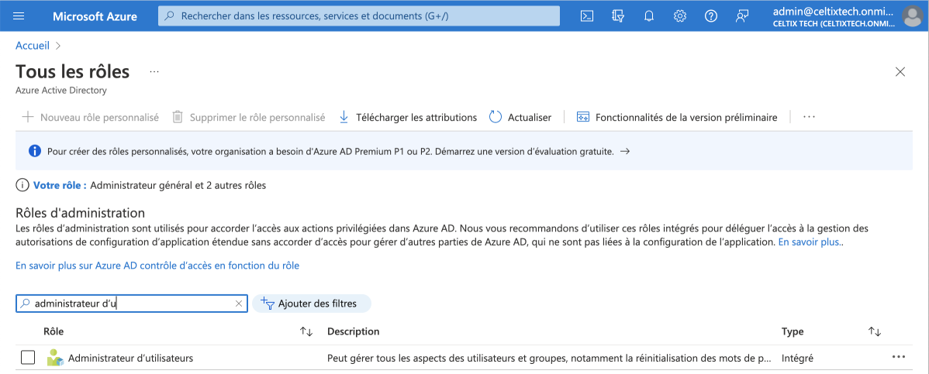
Task: Open the feedback icon in the header
Action: [x=742, y=16]
